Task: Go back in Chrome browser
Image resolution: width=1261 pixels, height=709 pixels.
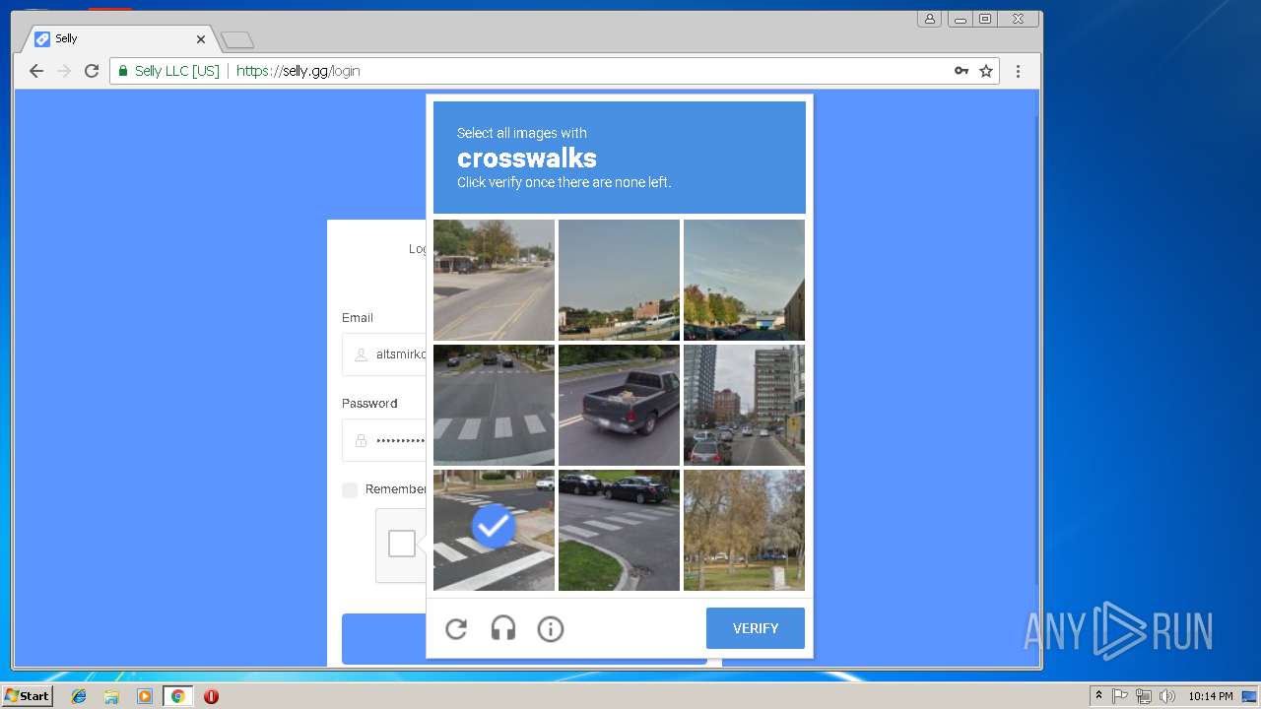Action: [x=36, y=71]
